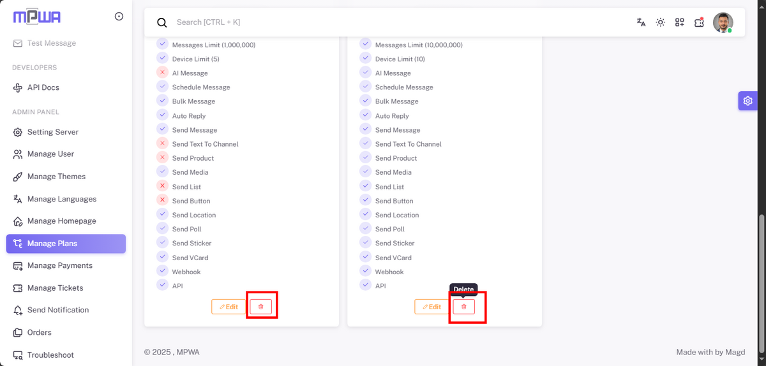
Task: Delete the 1,000,000 messages plan with trash icon
Action: point(261,307)
